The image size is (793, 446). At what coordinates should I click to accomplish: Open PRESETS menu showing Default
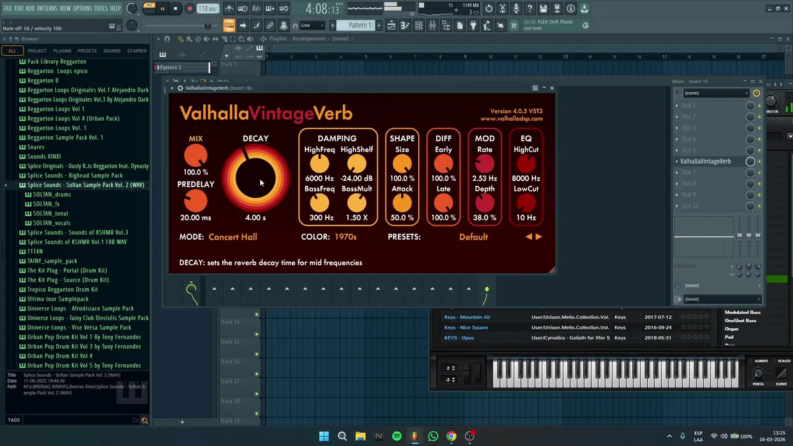473,237
